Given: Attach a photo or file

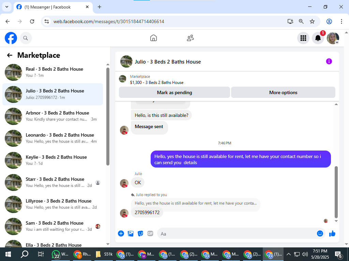Looking at the screenshot, I should [131, 233].
